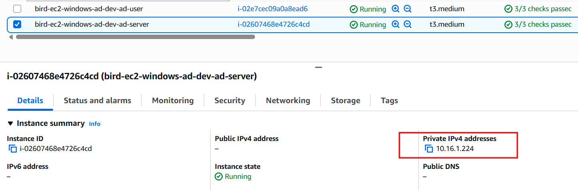The image size is (578, 190).
Task: Open instance link i-02e7cec09a0a8ead6
Action: pyautogui.click(x=273, y=9)
